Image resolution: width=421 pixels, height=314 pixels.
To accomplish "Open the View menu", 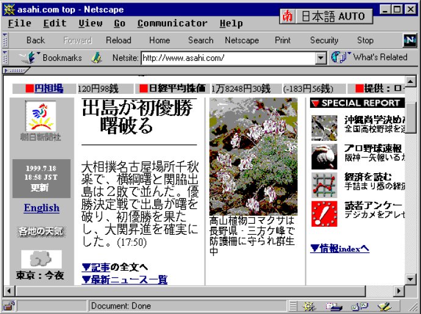I will (x=90, y=23).
